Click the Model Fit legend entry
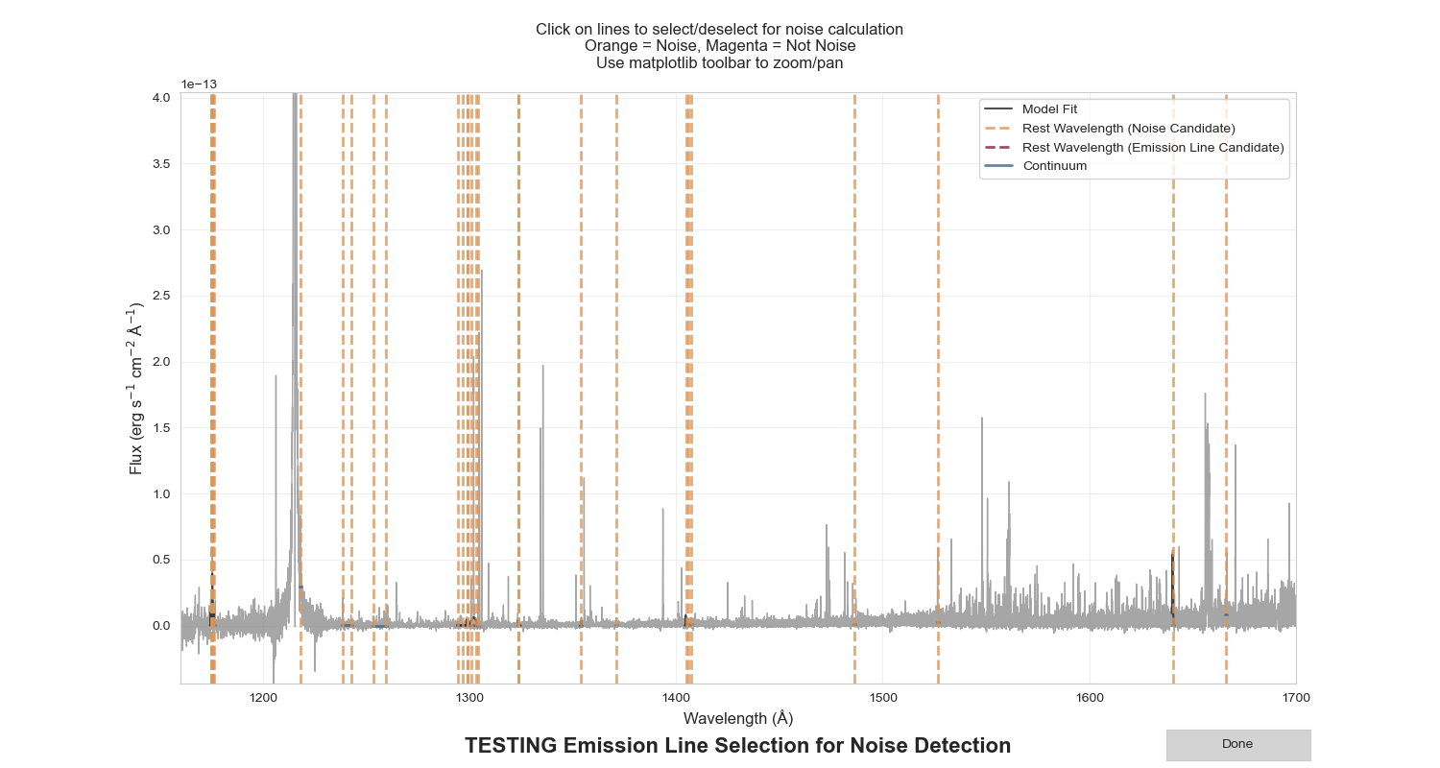Viewport: 1440px width, 768px height. 1049,109
